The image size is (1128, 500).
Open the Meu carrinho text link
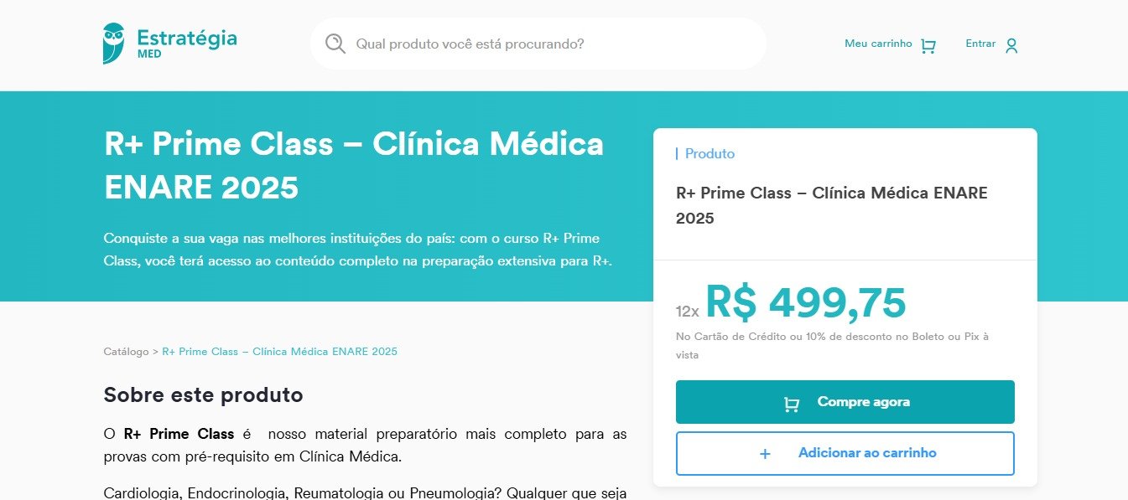tap(877, 44)
